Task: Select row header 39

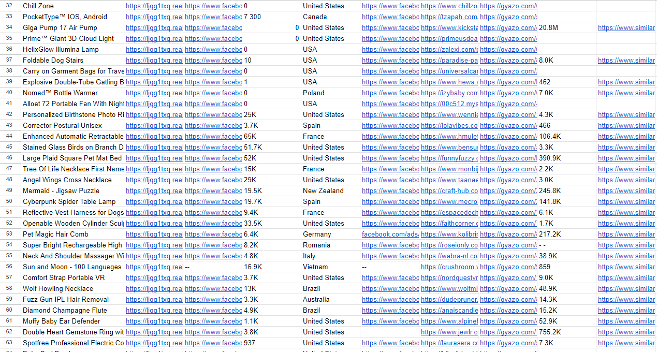Action: [x=10, y=82]
